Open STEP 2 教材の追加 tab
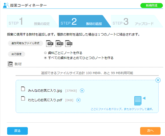This screenshot has width=165, height=136. [x=84, y=21]
